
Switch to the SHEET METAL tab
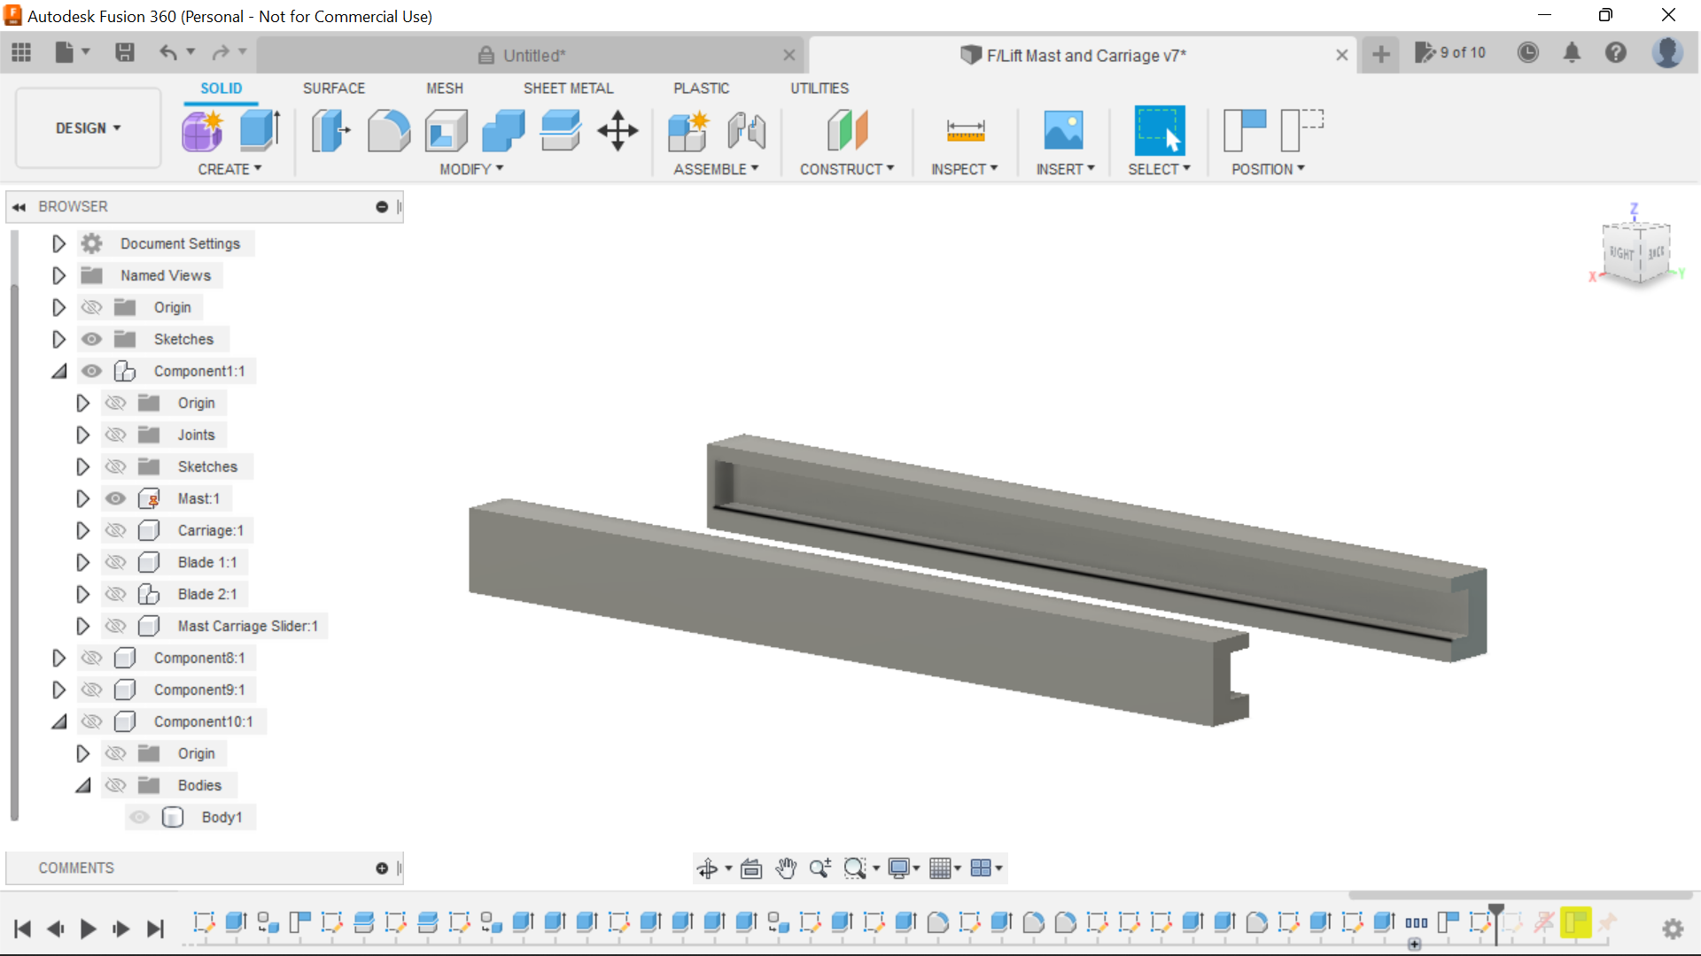tap(568, 88)
